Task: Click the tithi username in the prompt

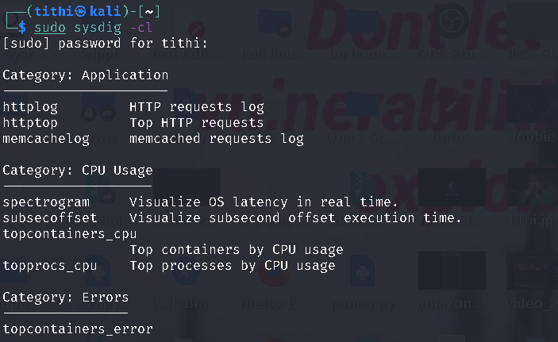Action: (55, 11)
